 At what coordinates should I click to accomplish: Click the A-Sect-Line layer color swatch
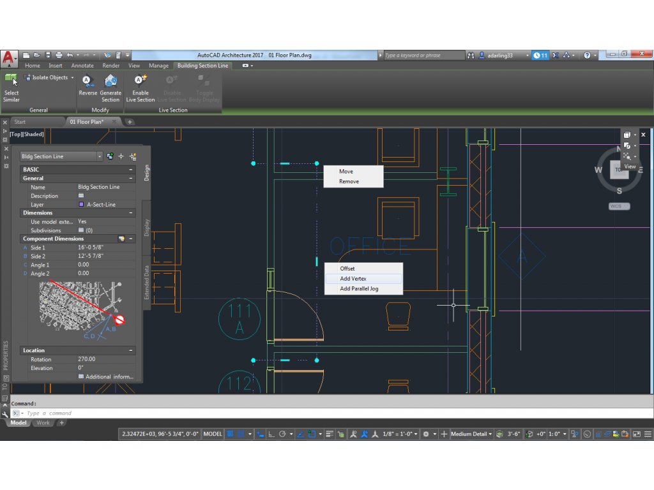pyautogui.click(x=81, y=204)
